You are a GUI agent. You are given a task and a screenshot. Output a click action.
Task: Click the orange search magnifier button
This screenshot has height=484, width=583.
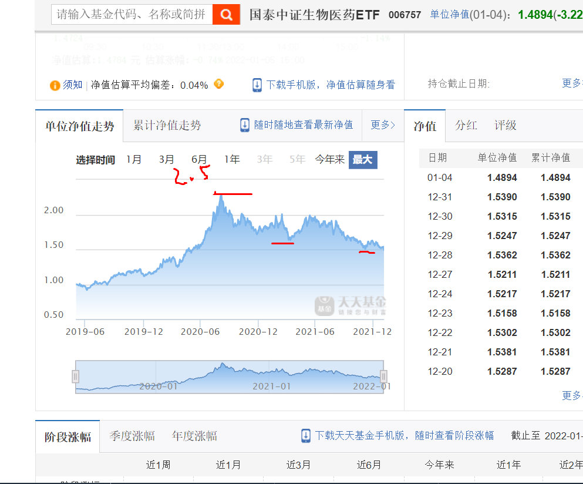[x=226, y=15]
